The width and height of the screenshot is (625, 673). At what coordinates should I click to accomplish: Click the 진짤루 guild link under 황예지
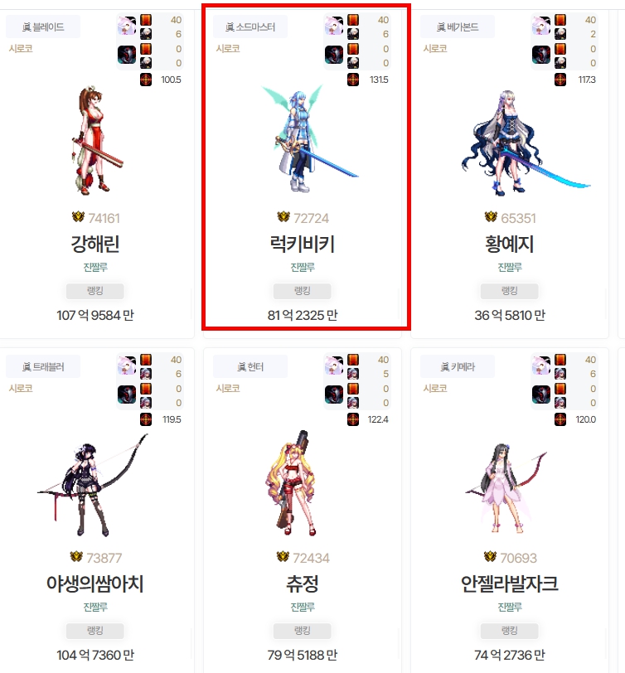click(x=510, y=268)
